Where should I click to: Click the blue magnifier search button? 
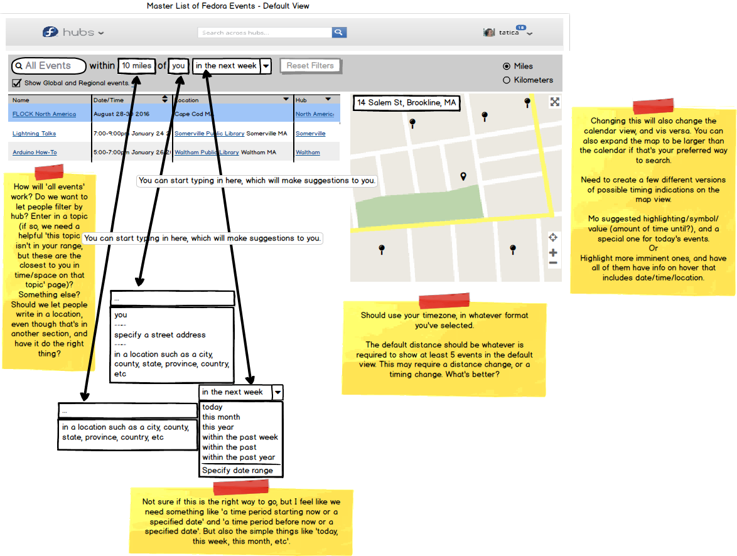tap(339, 33)
